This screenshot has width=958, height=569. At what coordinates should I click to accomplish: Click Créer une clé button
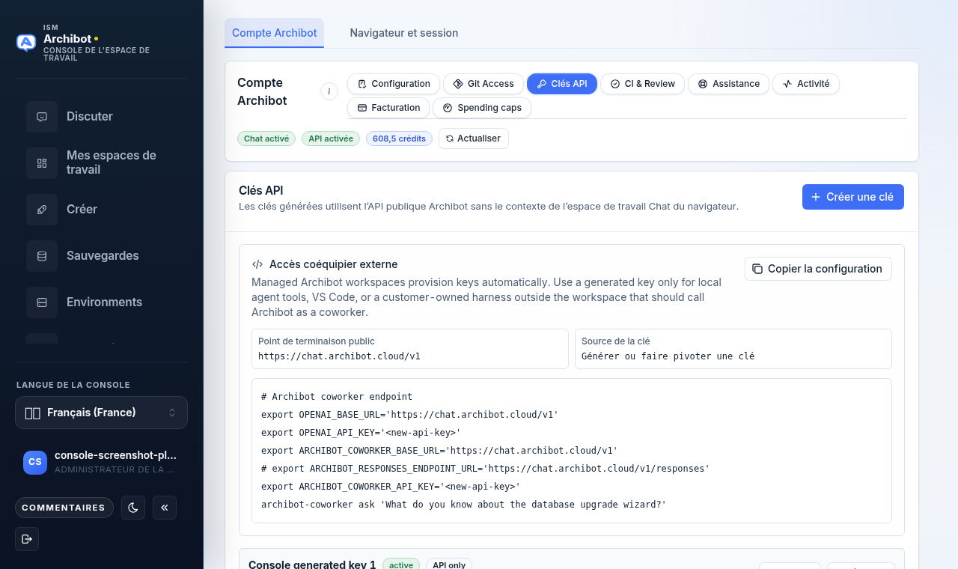pyautogui.click(x=853, y=197)
